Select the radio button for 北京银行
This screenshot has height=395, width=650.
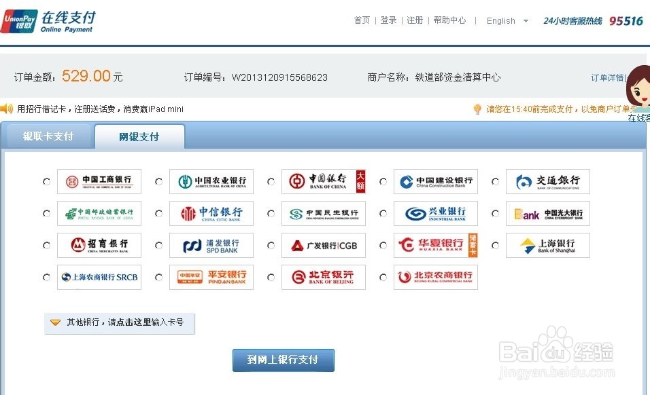pos(271,277)
